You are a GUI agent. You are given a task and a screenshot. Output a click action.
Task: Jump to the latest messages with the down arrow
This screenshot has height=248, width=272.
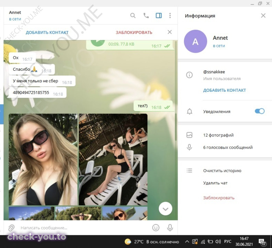[x=166, y=209]
